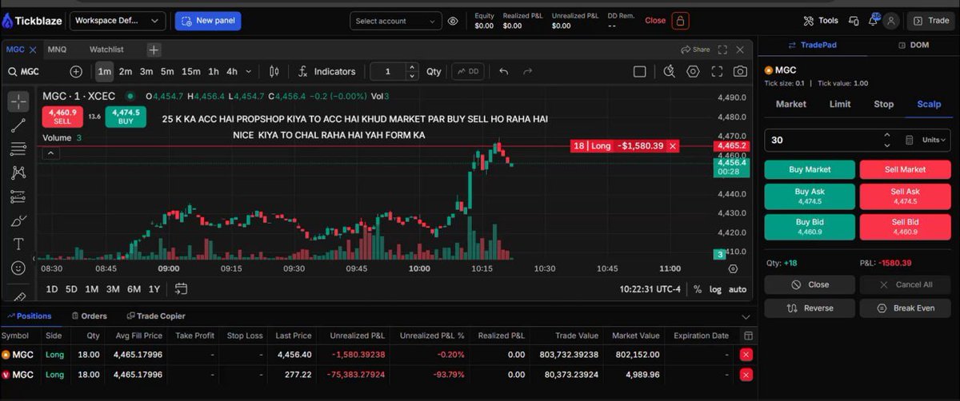Open the Orders tab
Image resolution: width=960 pixels, height=401 pixels.
(89, 316)
